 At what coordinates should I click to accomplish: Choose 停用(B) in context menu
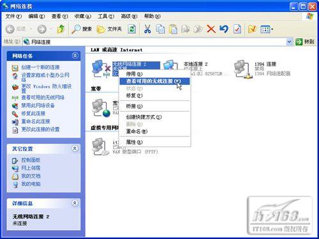[155, 74]
